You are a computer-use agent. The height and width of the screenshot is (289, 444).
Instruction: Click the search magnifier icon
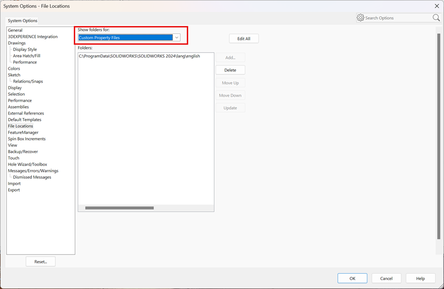(436, 18)
